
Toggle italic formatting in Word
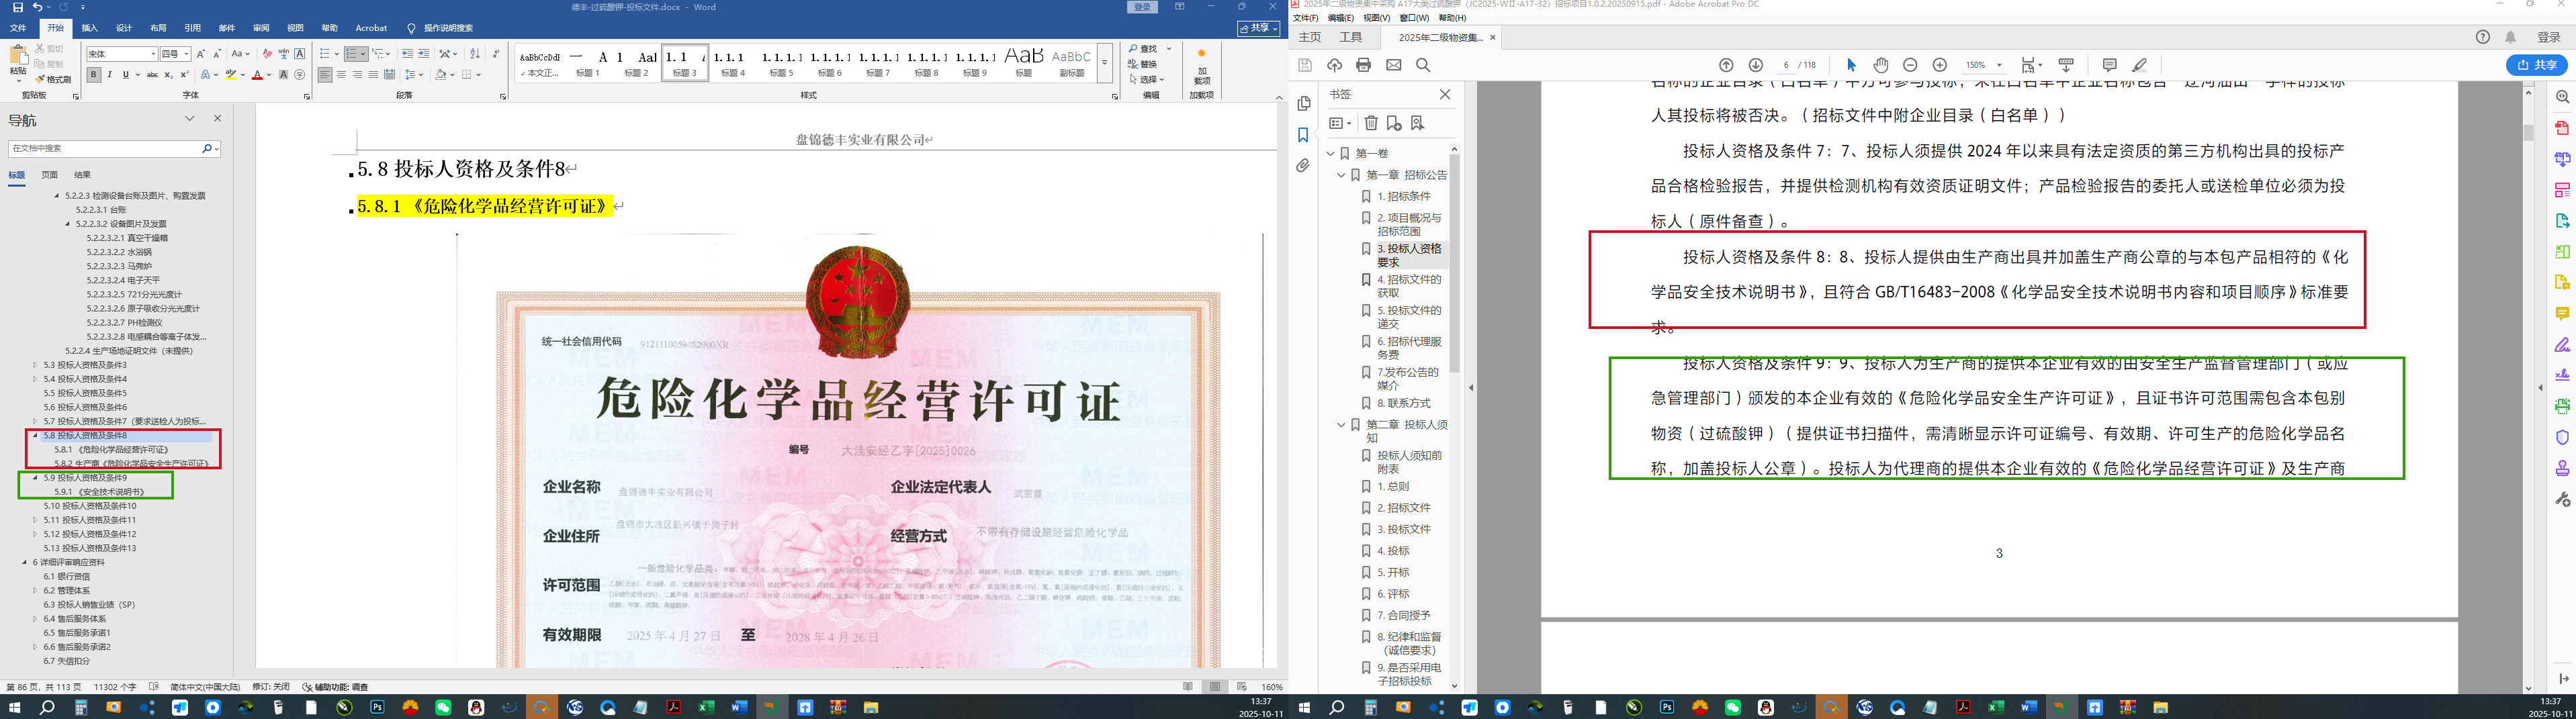coord(110,74)
